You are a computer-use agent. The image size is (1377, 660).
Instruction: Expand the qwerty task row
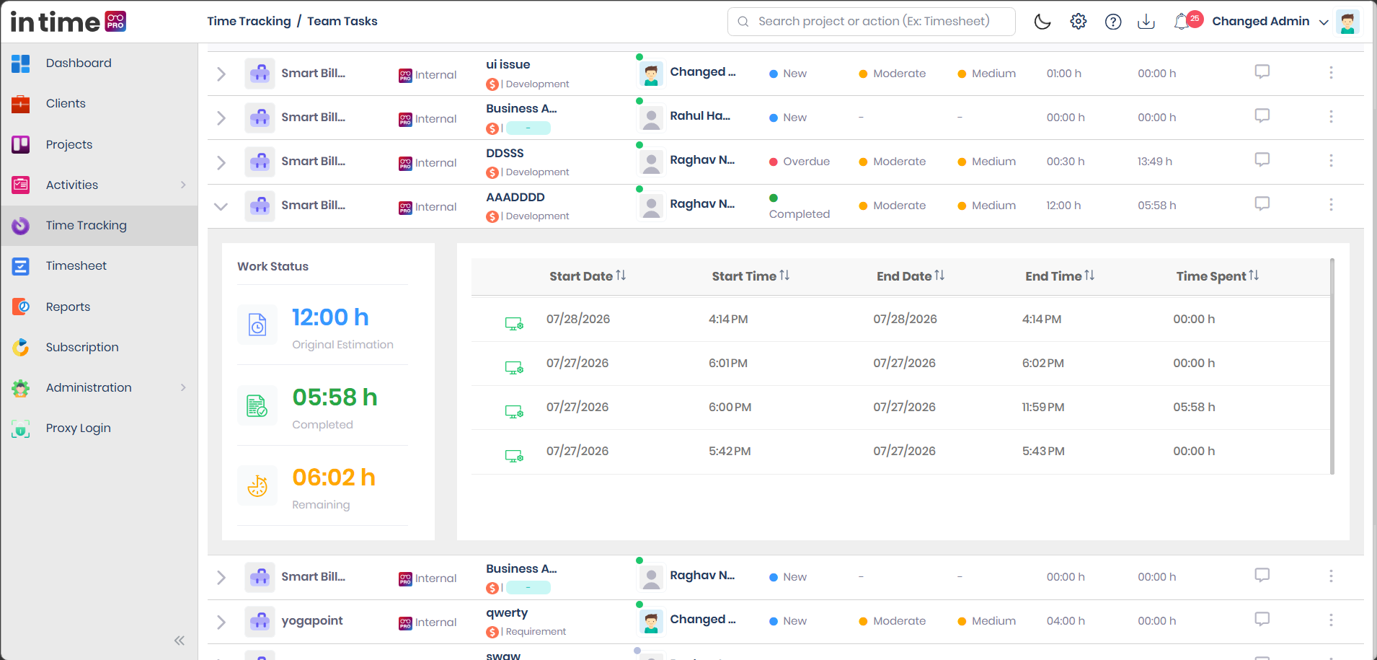coord(221,622)
